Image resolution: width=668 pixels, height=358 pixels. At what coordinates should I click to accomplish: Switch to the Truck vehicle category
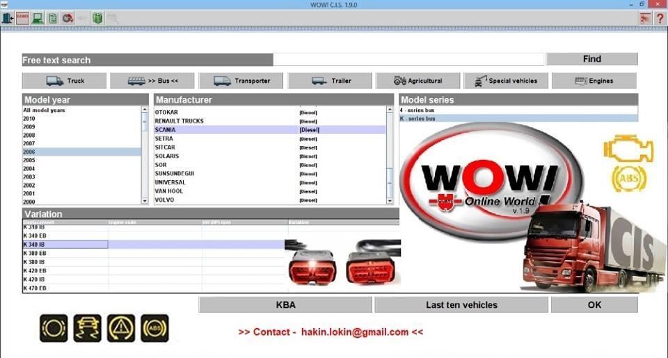[x=64, y=81]
